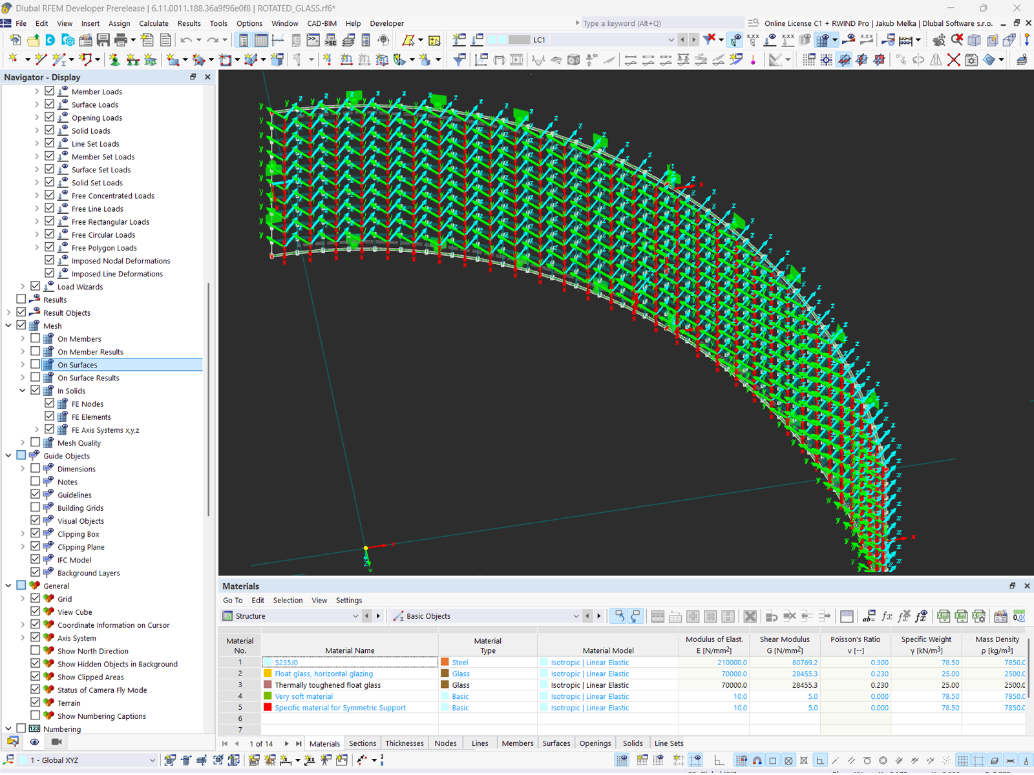This screenshot has width=1034, height=775.
Task: Close the Navigator - Display panel
Action: (x=207, y=77)
